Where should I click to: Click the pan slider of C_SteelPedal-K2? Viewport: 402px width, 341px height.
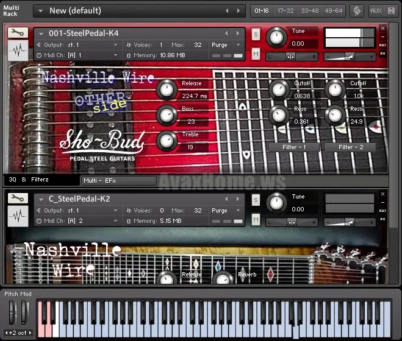point(292,222)
